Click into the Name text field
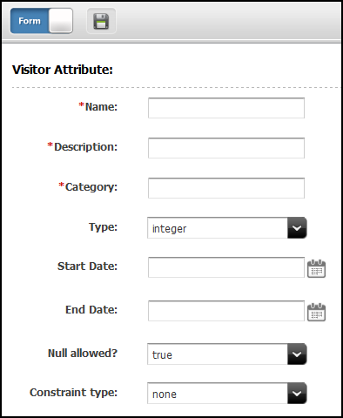This screenshot has width=343, height=418. point(226,108)
